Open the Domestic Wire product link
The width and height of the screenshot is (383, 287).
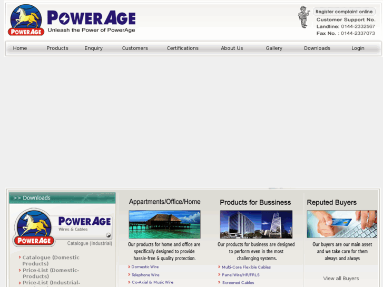click(145, 267)
